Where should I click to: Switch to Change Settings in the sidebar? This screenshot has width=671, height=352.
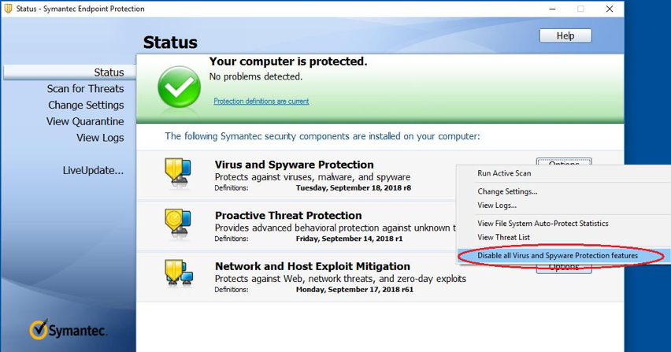point(86,106)
